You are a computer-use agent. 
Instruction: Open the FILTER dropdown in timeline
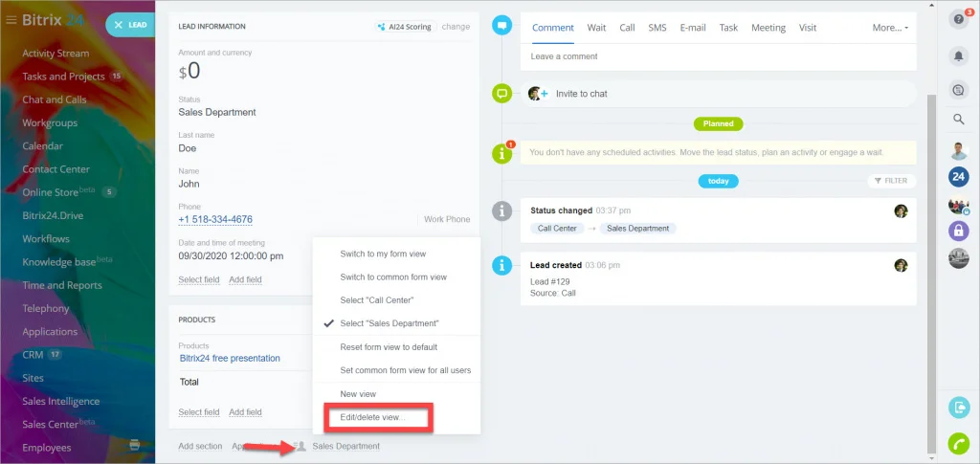pyautogui.click(x=891, y=181)
